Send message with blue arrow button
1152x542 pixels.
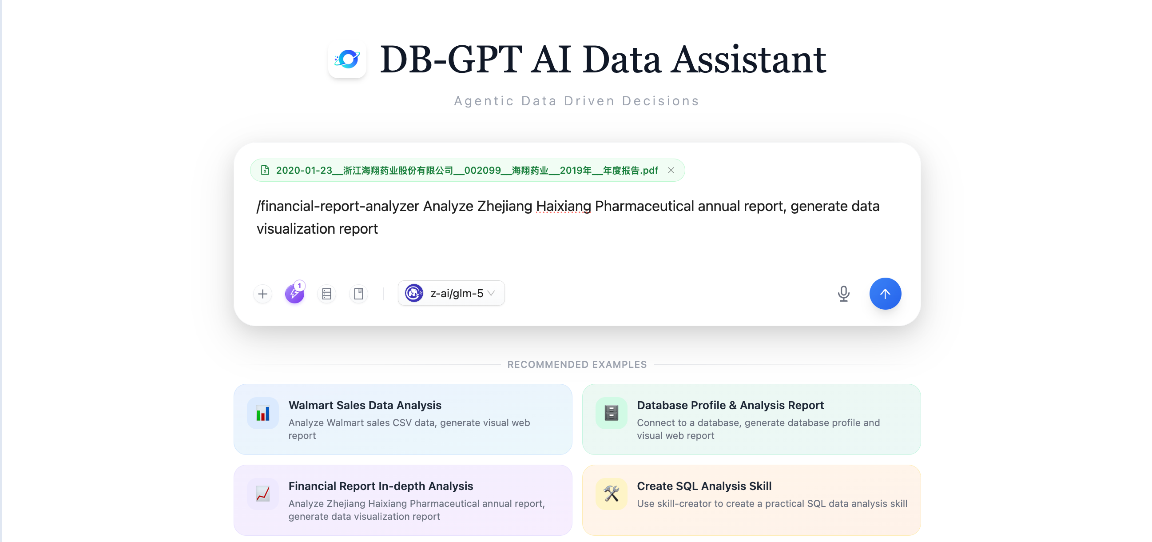[885, 294]
